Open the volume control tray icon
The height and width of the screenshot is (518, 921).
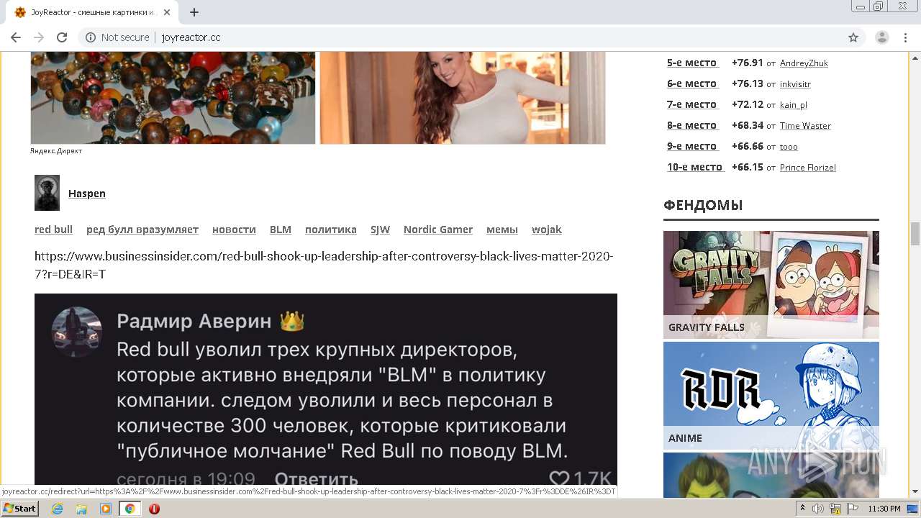pos(818,509)
